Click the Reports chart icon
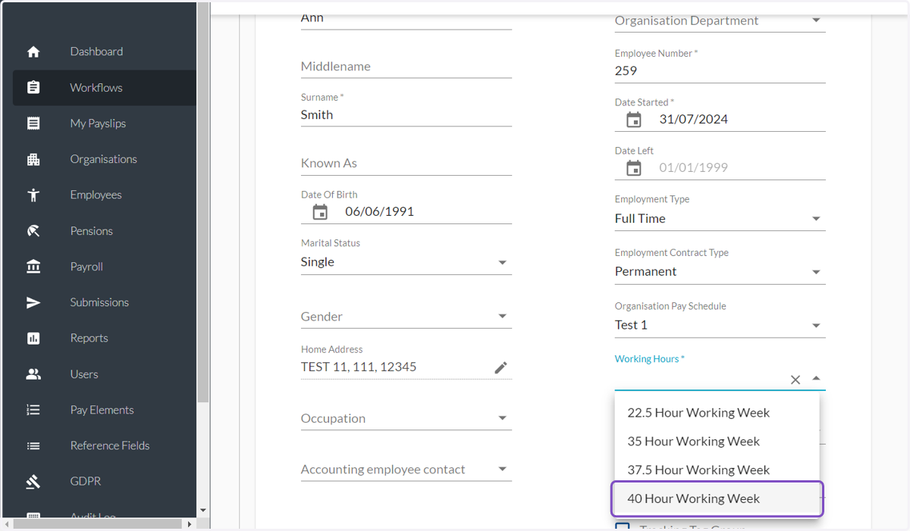The width and height of the screenshot is (910, 531). pos(33,338)
